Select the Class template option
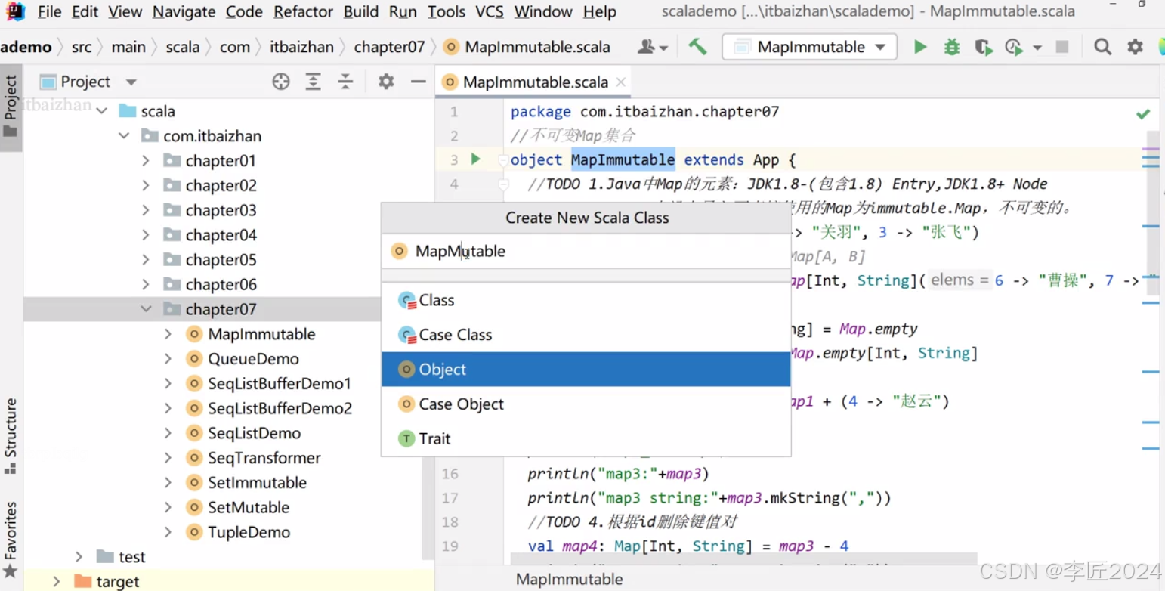The width and height of the screenshot is (1165, 591). click(x=586, y=300)
